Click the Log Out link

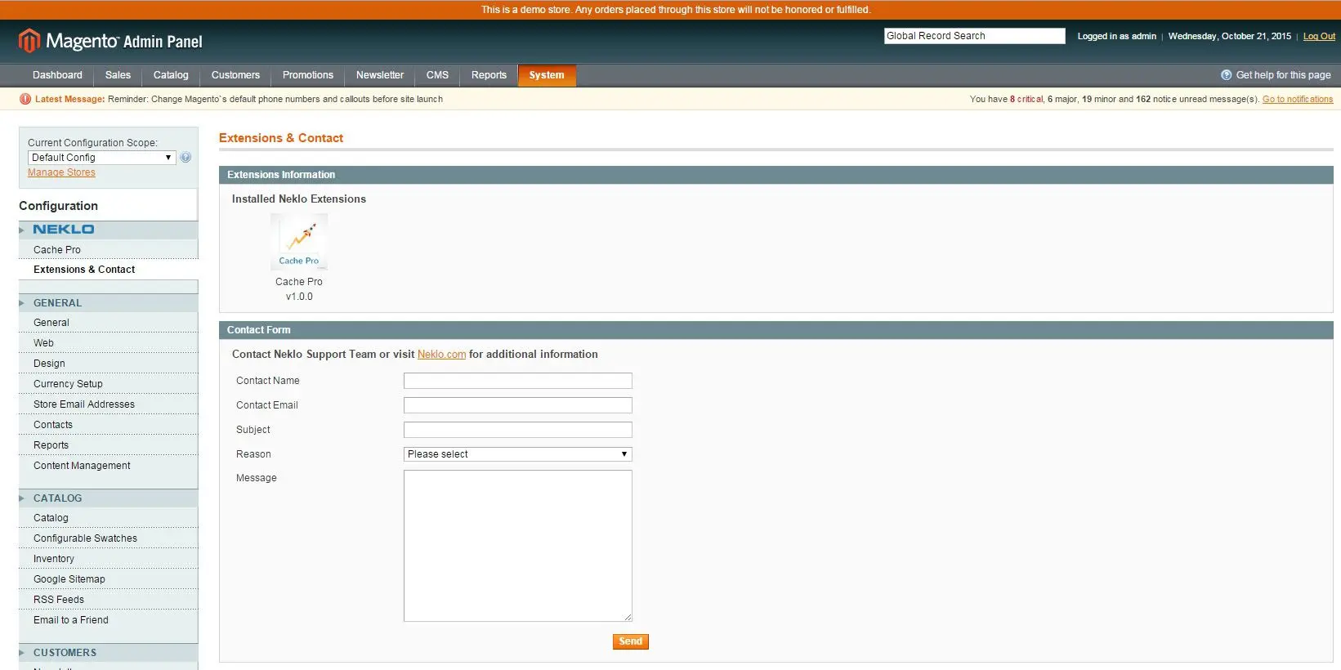[1319, 37]
